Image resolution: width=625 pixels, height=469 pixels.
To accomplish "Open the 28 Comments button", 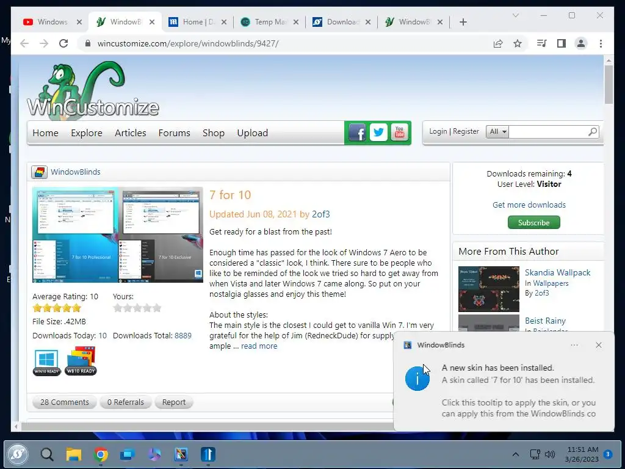I will (x=64, y=402).
